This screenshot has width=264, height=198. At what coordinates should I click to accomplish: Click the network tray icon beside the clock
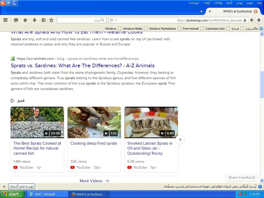[245, 194]
